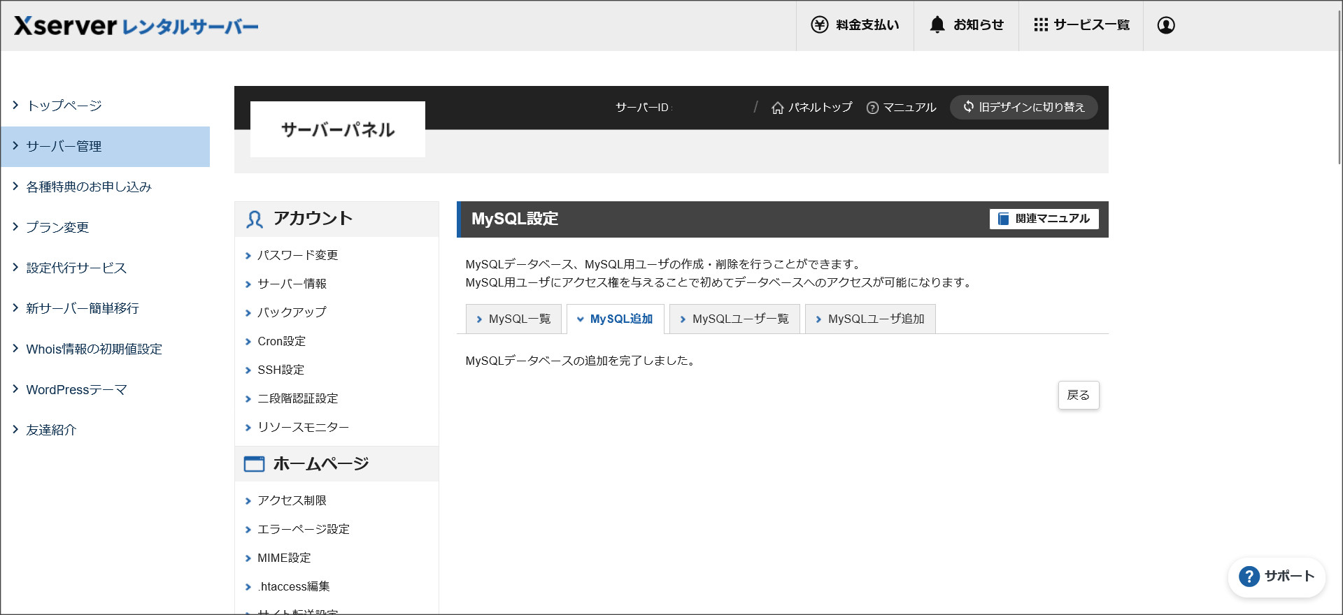Click the book icon in 関連マニュアル
This screenshot has width=1343, height=615.
click(1003, 219)
